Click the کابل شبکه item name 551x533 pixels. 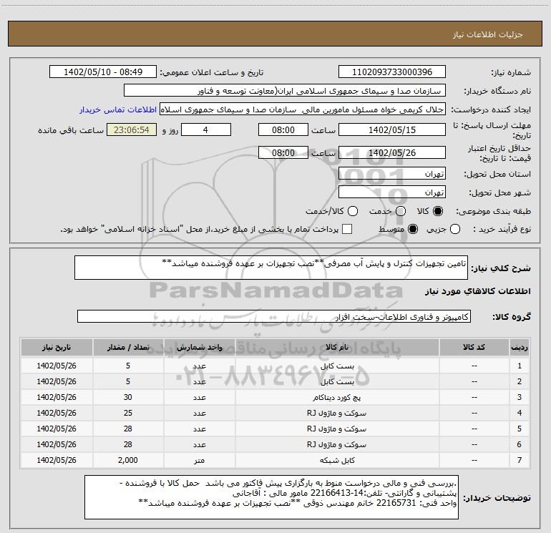point(337,460)
